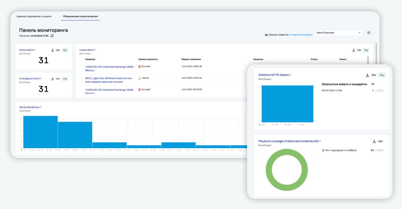Open the Alerts distribution widget link
The image size is (402, 209).
click(30, 107)
